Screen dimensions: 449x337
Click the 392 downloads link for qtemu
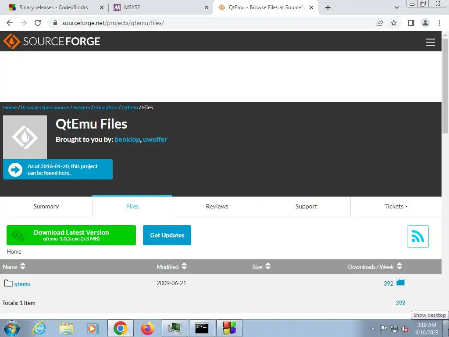[388, 283]
